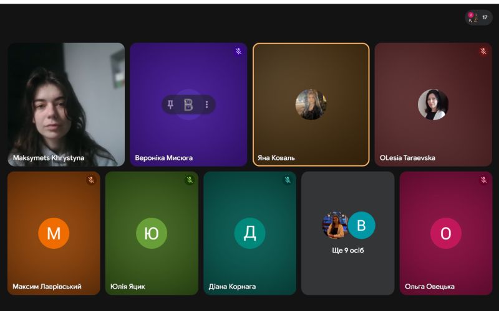Click muted mic icon on OLesia Taraevska's tile

click(483, 52)
